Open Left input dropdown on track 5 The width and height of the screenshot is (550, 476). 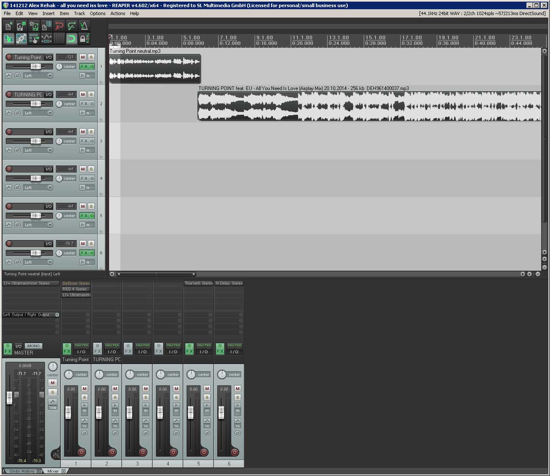coord(38,225)
